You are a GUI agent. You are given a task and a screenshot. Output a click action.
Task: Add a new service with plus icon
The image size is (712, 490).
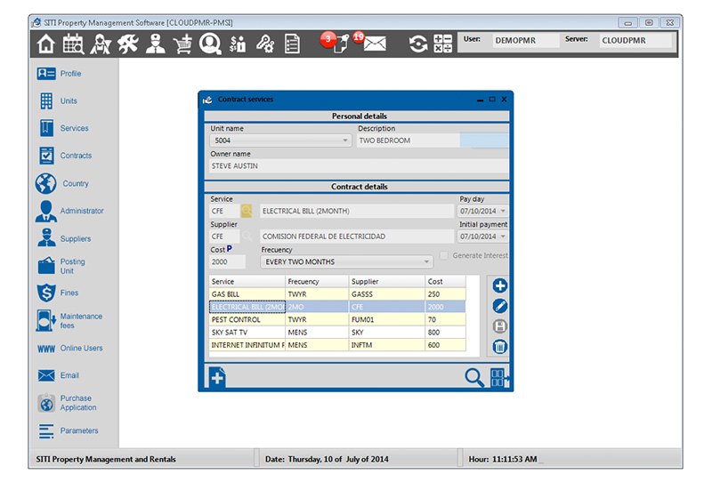coord(500,285)
